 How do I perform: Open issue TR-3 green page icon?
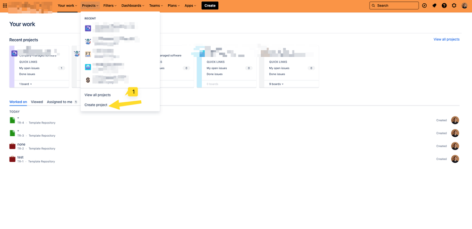[12, 133]
